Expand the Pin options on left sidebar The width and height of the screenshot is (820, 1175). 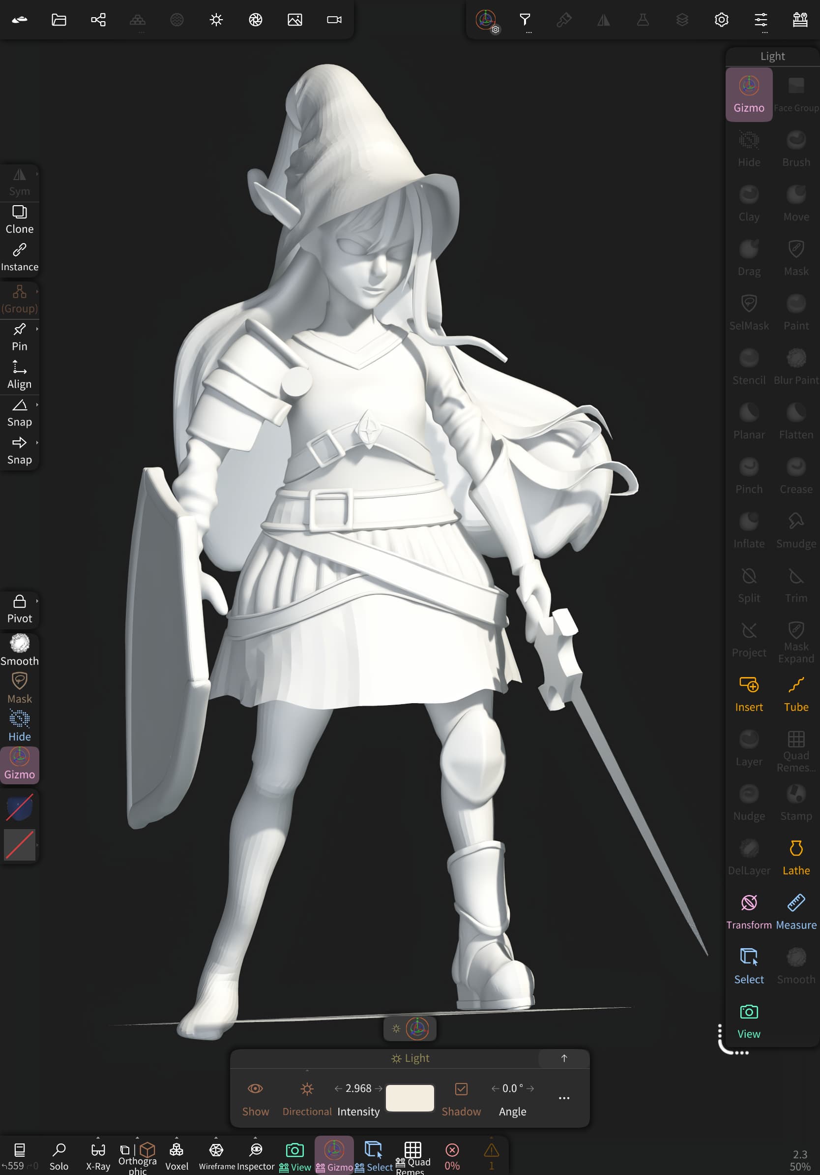[37, 329]
